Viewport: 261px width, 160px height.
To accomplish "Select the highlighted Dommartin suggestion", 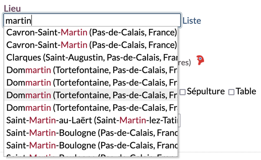I will (x=91, y=95).
